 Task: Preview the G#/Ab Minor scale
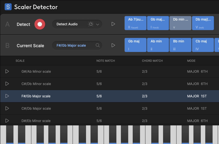click(x=7, y=71)
